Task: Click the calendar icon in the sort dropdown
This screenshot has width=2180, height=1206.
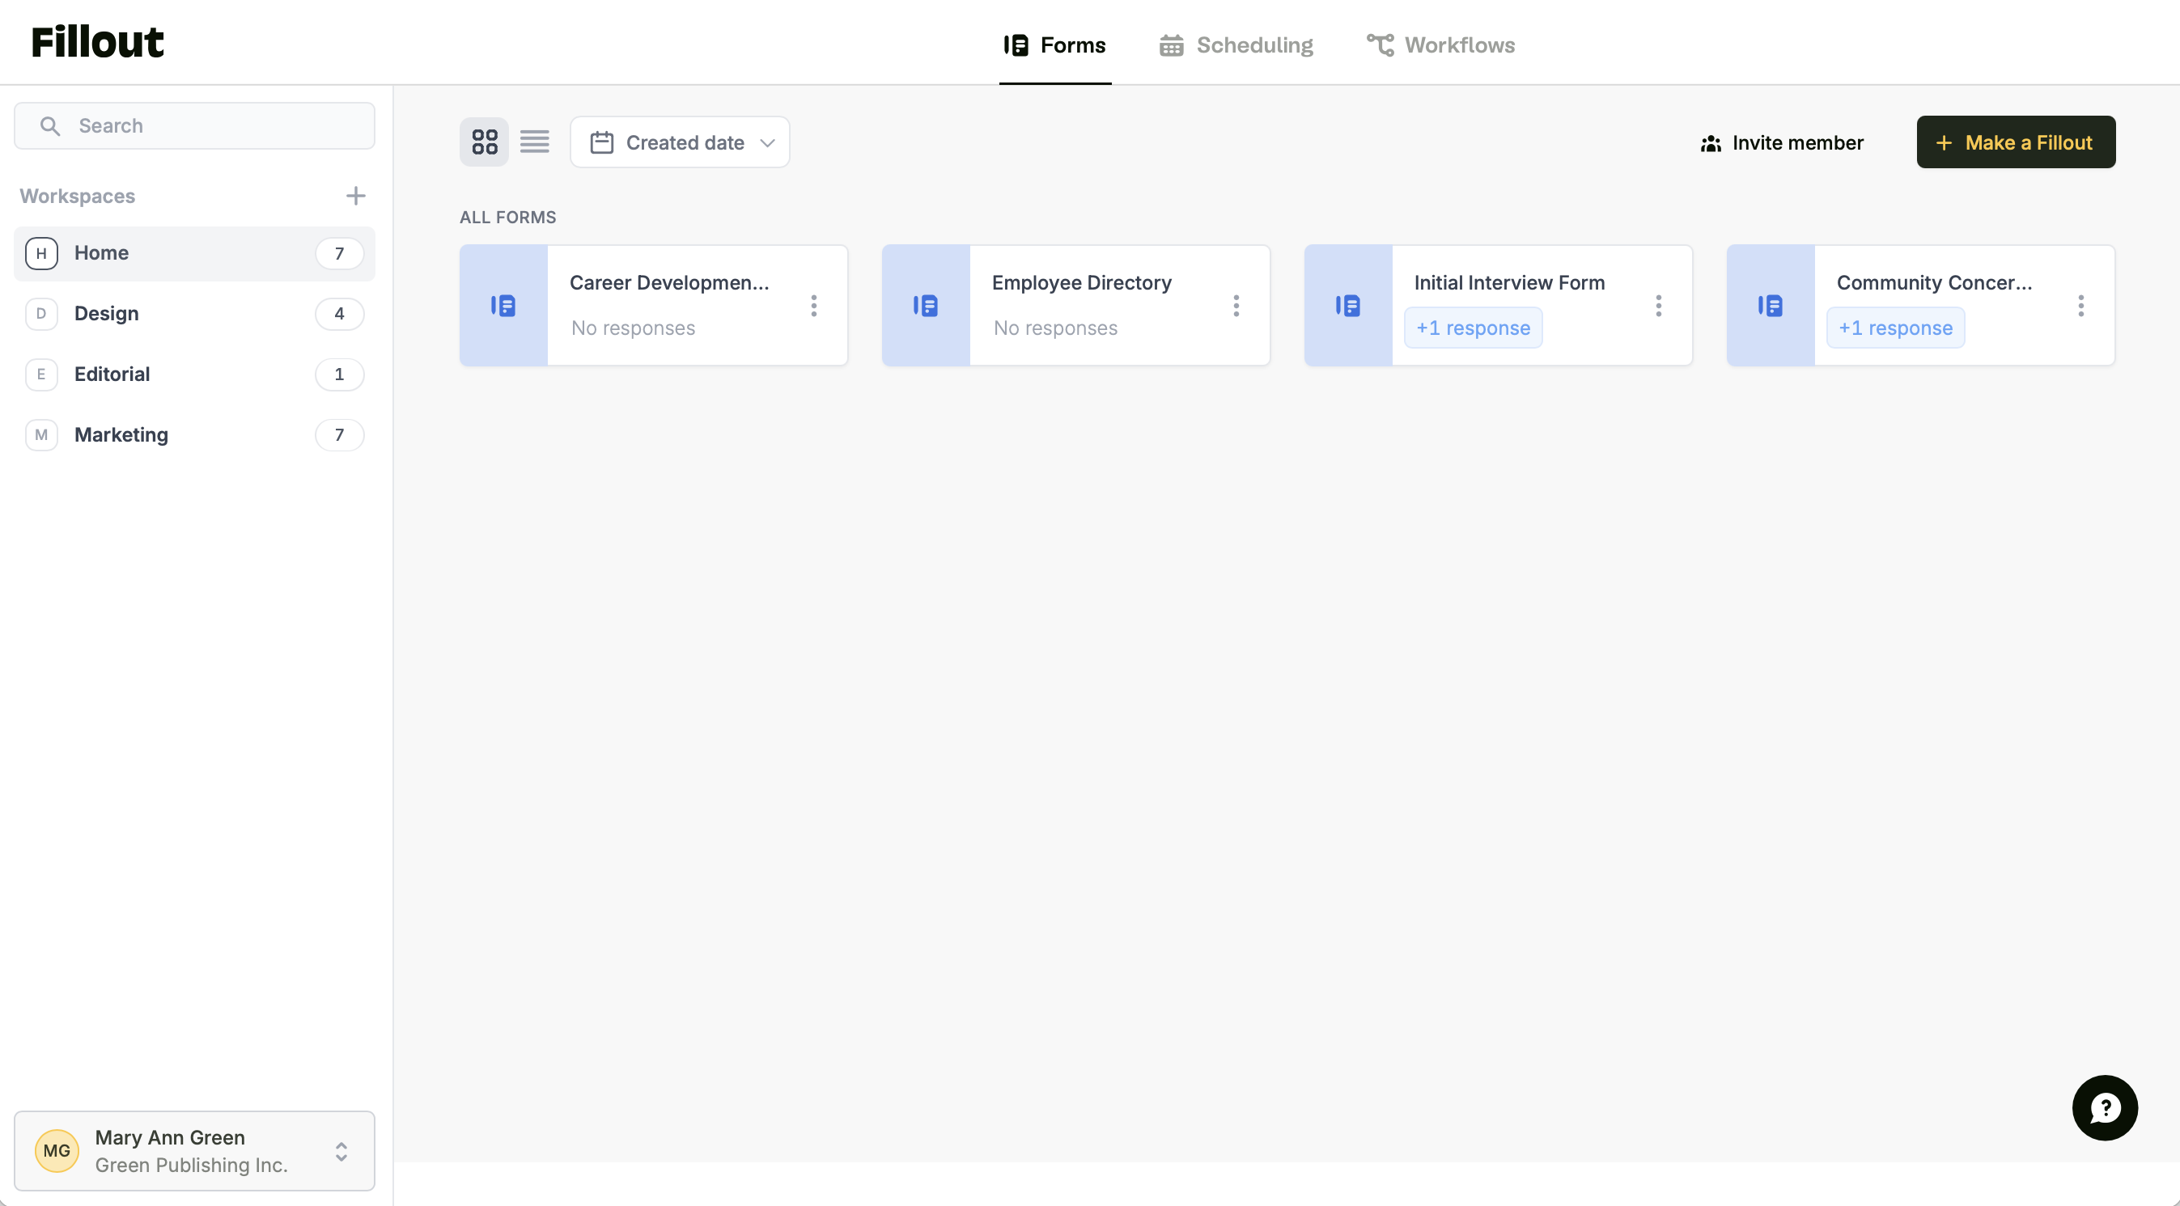Action: pyautogui.click(x=602, y=142)
